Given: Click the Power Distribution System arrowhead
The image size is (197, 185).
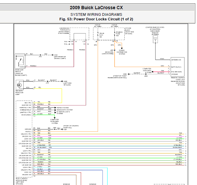Looking at the screenshot, I should point(122,48).
